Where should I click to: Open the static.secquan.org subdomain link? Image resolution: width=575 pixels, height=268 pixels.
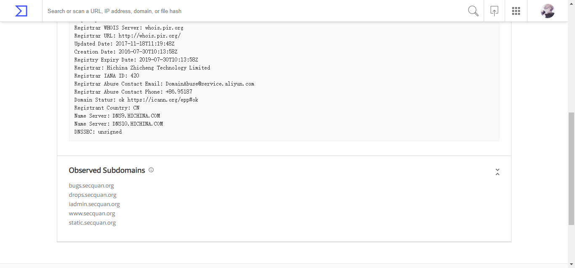[x=92, y=222]
